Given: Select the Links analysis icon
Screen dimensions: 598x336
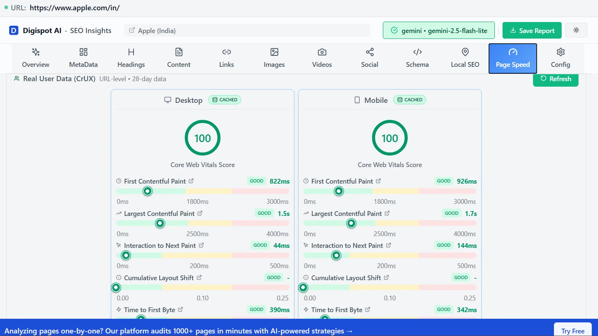Looking at the screenshot, I should coord(226,52).
